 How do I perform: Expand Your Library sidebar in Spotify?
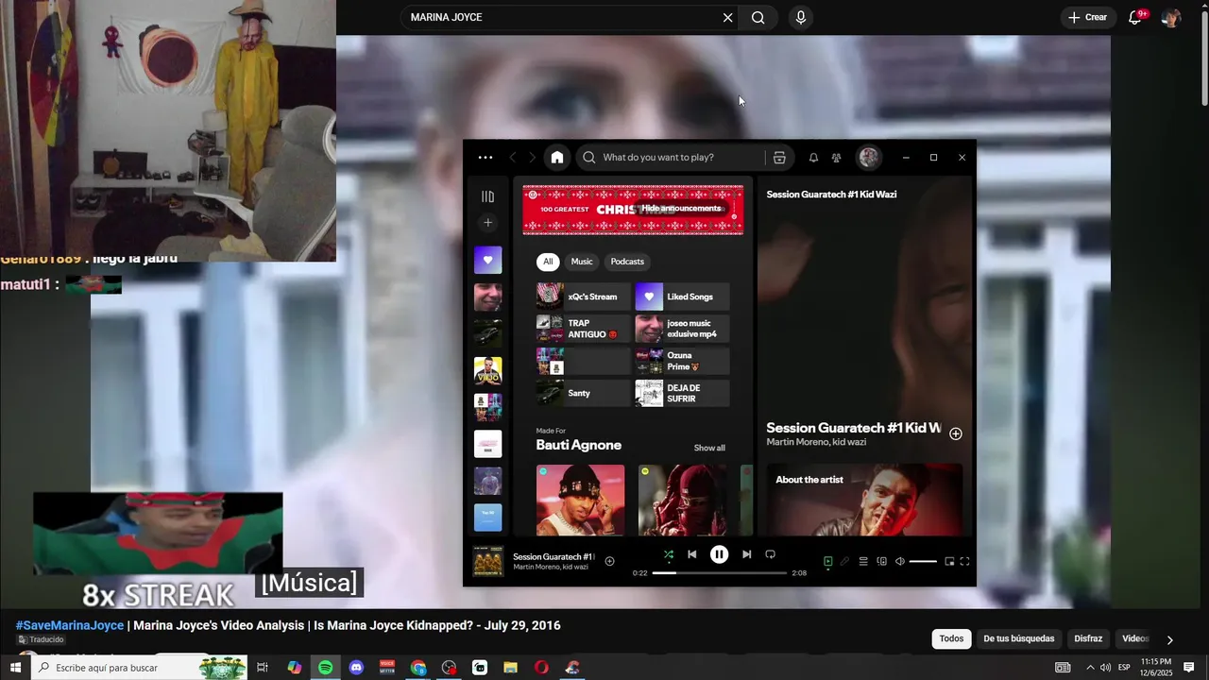point(487,196)
